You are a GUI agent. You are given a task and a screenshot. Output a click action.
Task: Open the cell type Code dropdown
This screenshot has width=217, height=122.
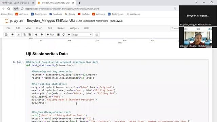coord(82,35)
